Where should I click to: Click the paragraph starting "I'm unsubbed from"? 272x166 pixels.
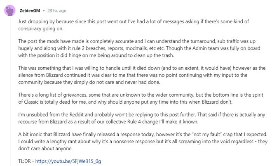(141, 118)
